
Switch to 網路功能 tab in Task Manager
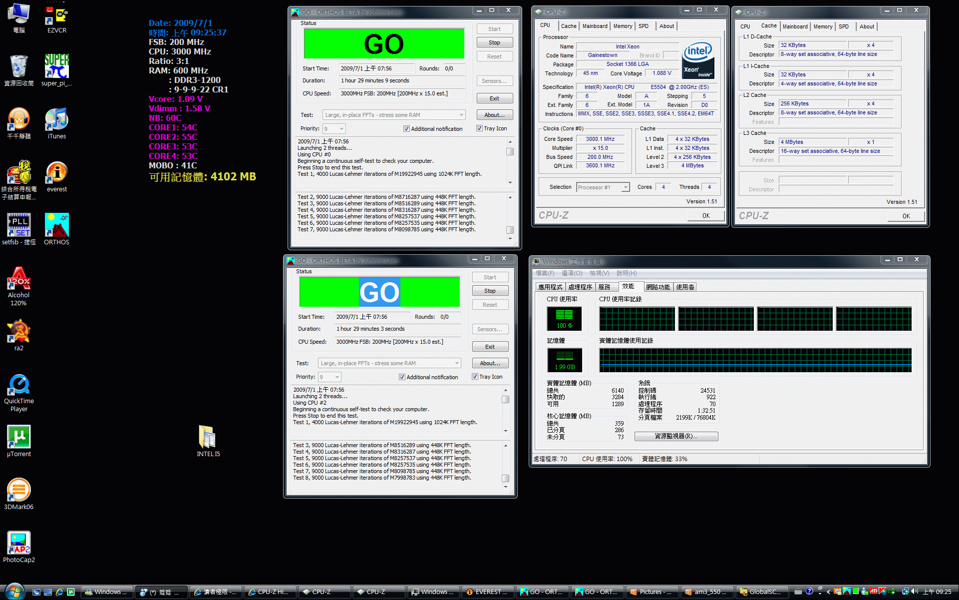point(658,287)
